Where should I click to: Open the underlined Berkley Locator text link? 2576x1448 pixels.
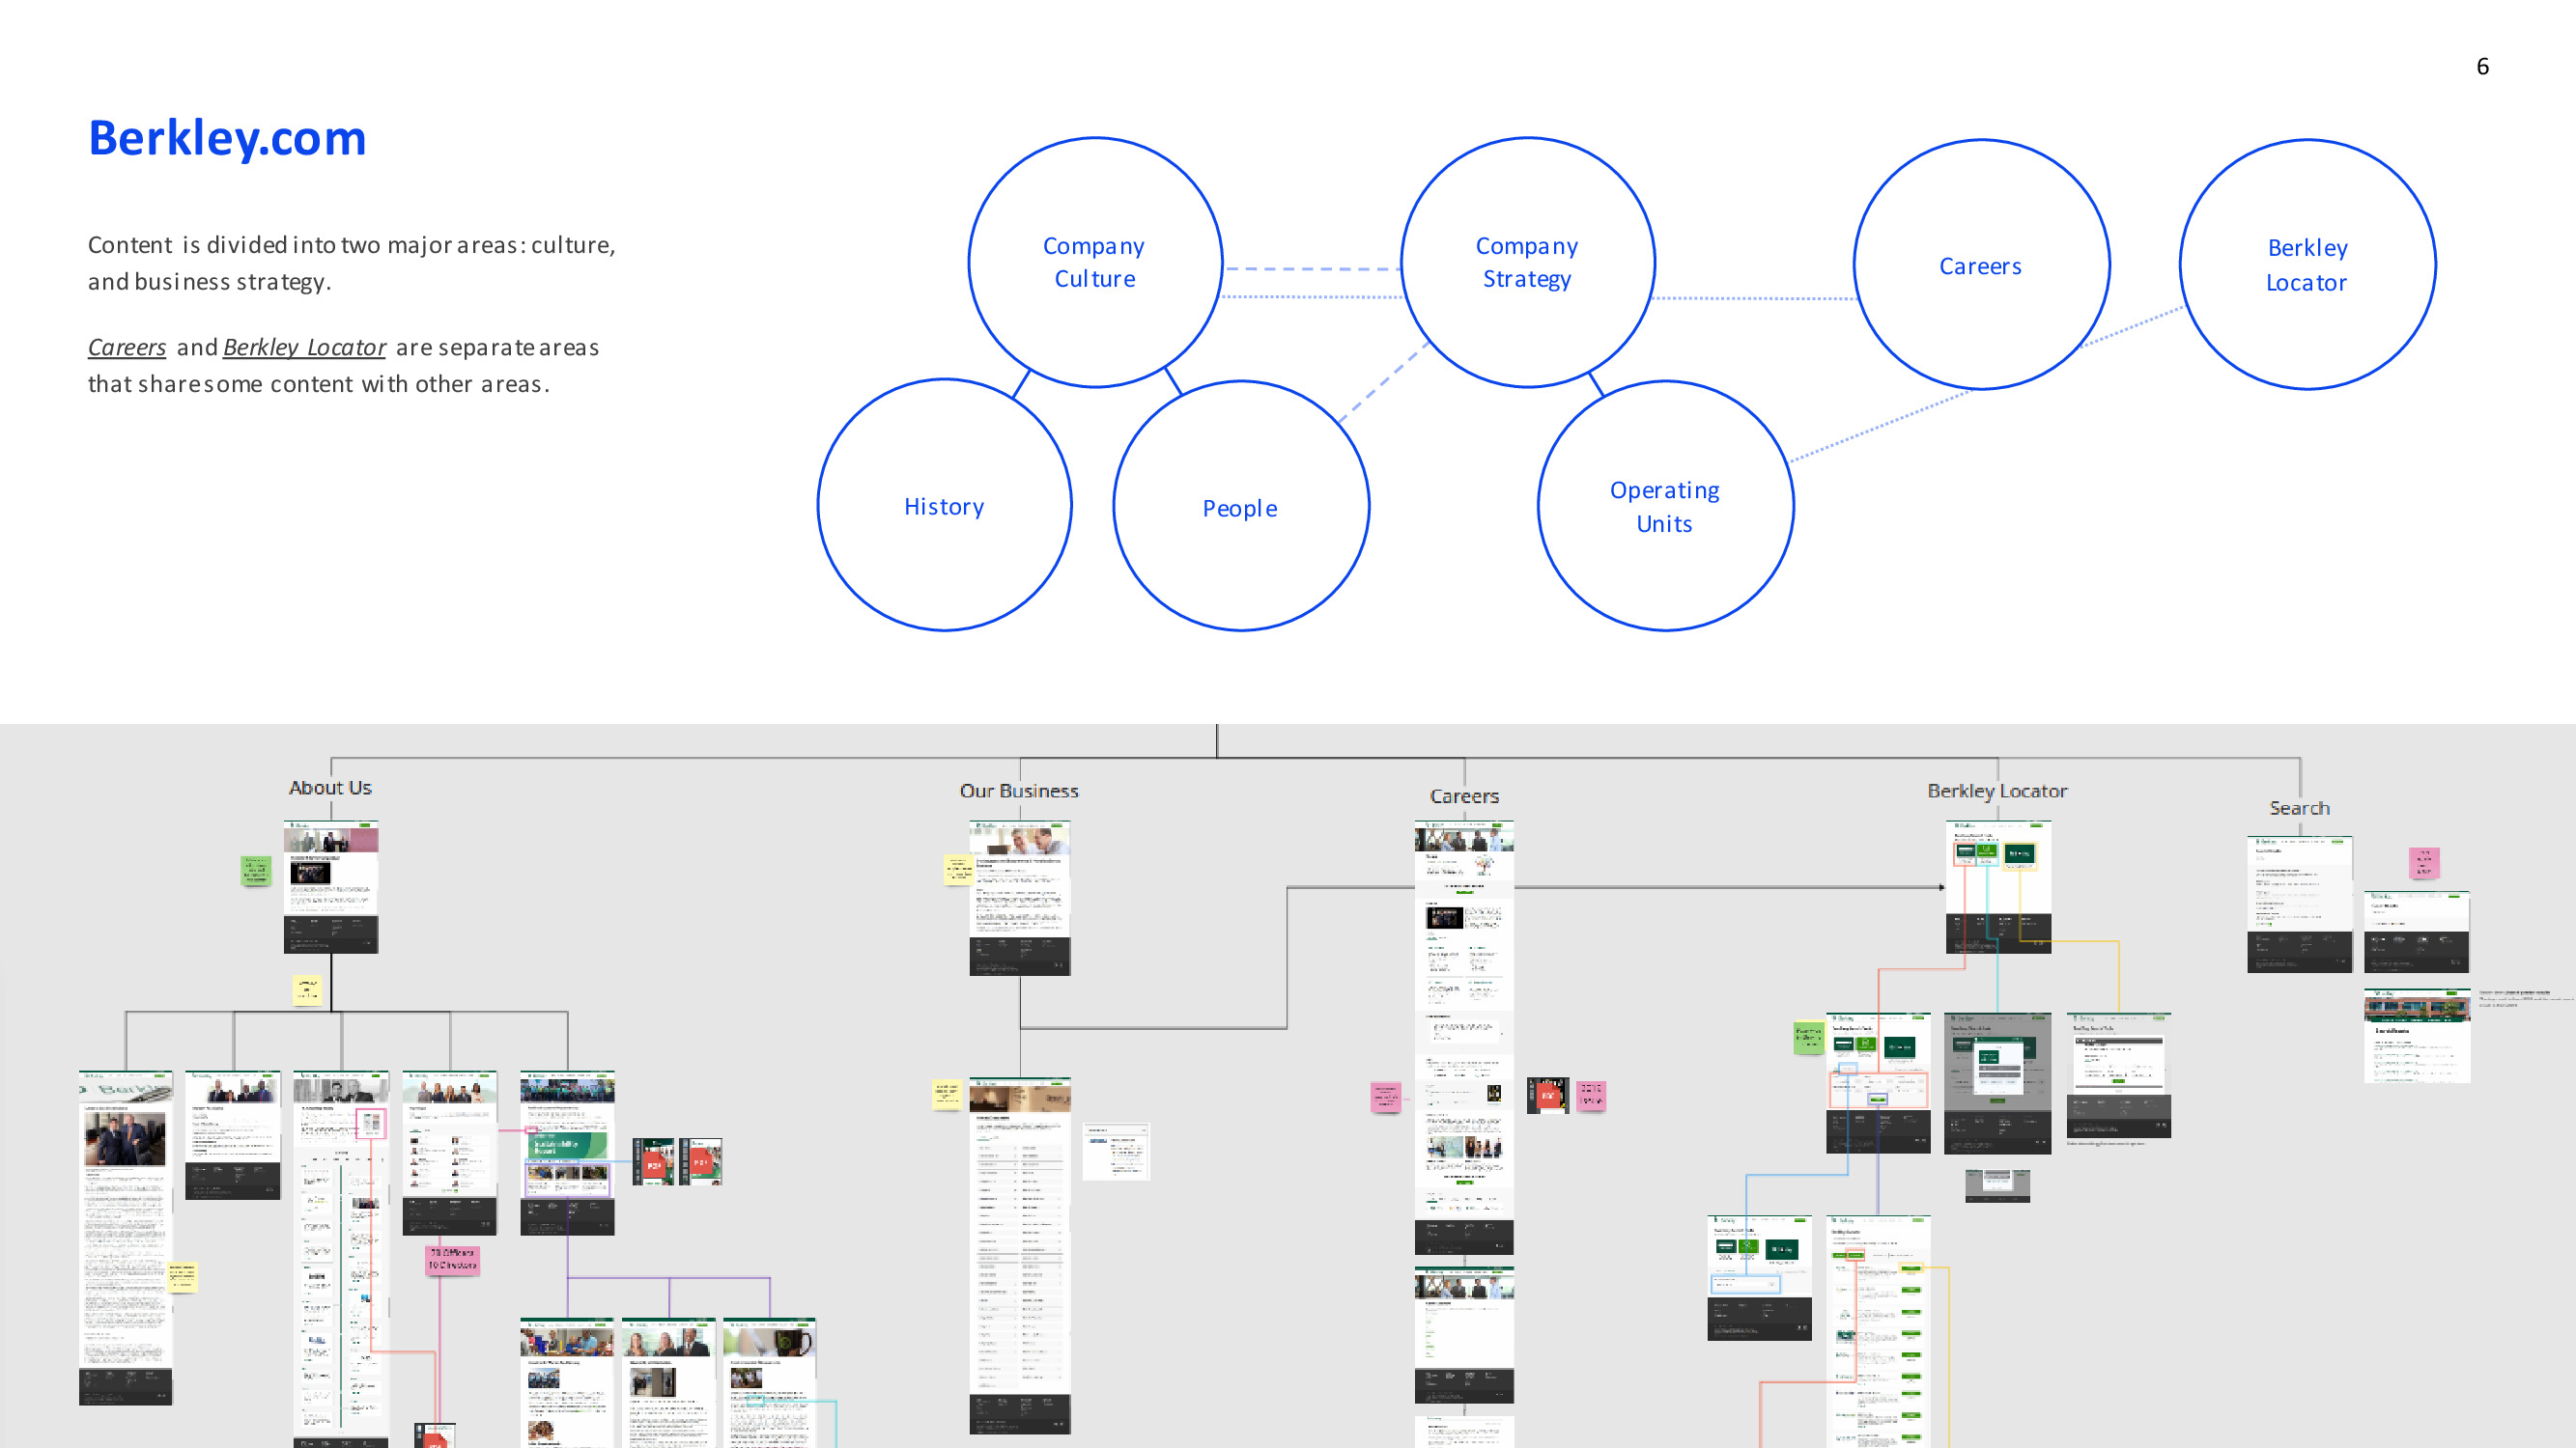point(304,347)
